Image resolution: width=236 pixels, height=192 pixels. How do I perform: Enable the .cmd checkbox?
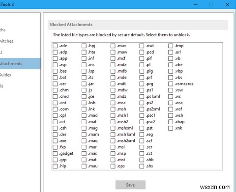[55, 96]
